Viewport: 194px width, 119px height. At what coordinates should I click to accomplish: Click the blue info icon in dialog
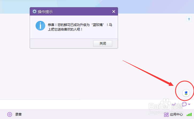tap(40, 26)
